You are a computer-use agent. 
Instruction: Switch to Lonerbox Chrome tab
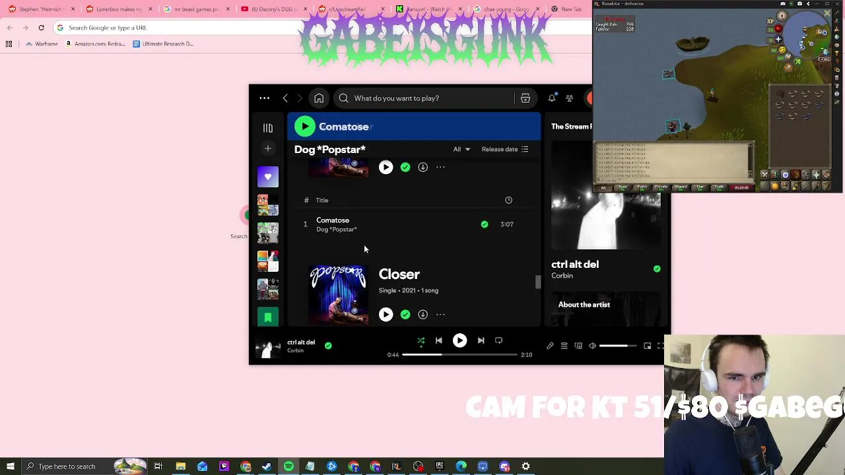(119, 9)
